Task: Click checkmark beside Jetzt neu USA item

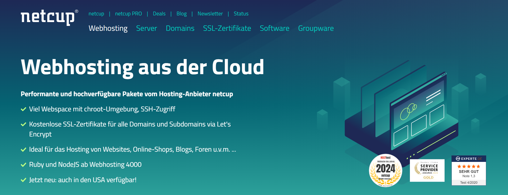Action: point(23,180)
